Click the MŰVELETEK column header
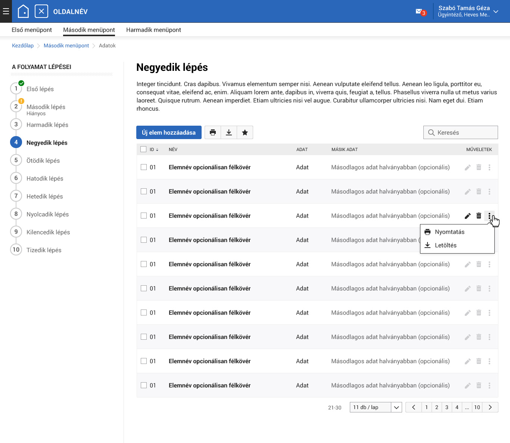This screenshot has width=510, height=443. (479, 150)
